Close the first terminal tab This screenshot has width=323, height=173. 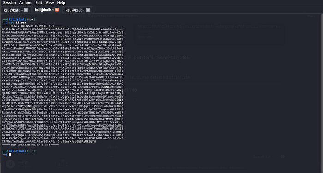coord(26,10)
